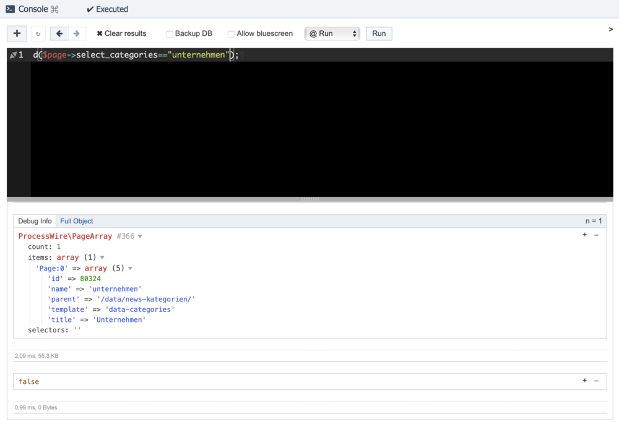The width and height of the screenshot is (619, 424).
Task: Click the plus icon in the false result box
Action: tap(584, 381)
